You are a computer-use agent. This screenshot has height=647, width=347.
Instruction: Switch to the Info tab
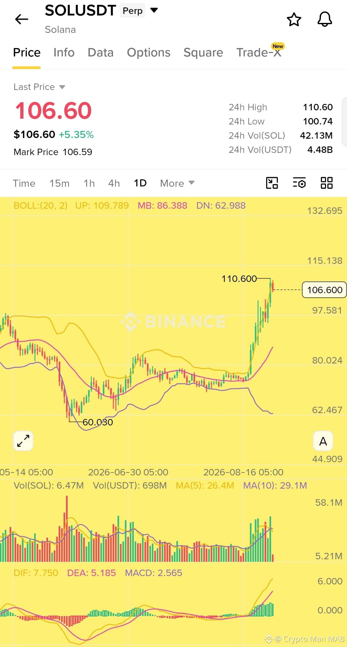point(64,53)
